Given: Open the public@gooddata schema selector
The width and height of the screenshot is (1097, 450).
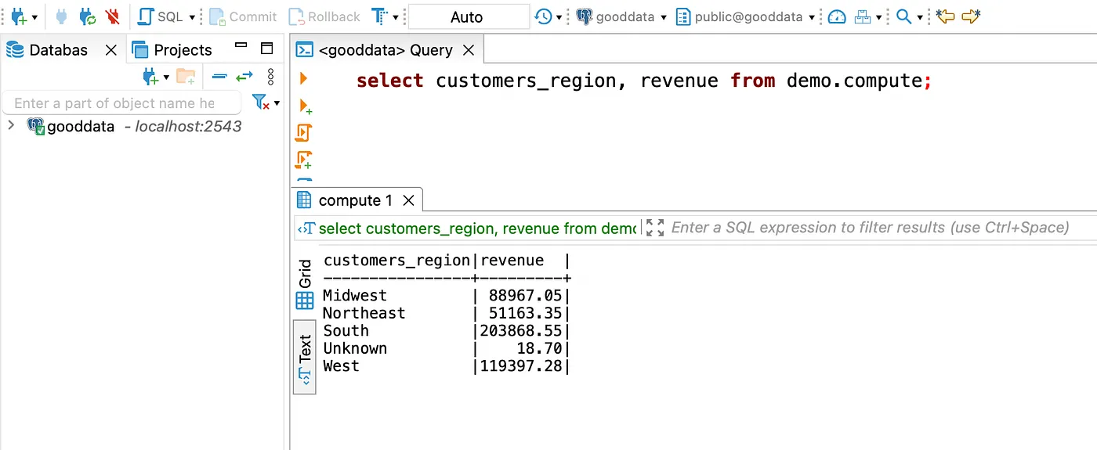Looking at the screenshot, I should pos(744,16).
